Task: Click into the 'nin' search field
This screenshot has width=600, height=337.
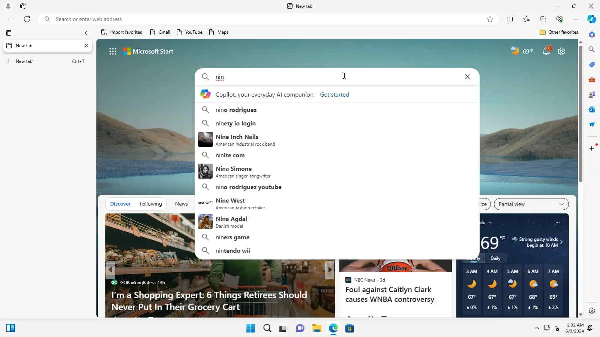Action: click(x=337, y=77)
